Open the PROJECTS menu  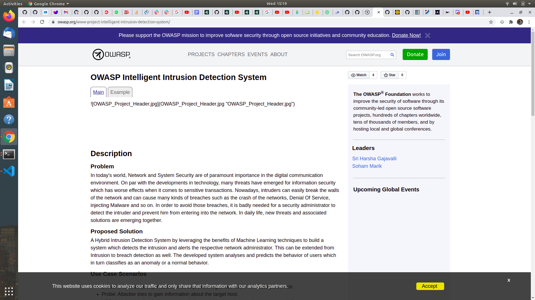[x=201, y=54]
